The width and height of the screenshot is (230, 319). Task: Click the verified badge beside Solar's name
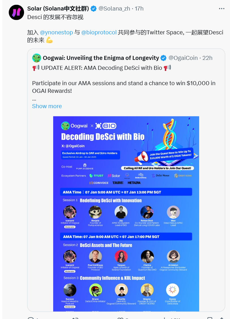coord(94,9)
